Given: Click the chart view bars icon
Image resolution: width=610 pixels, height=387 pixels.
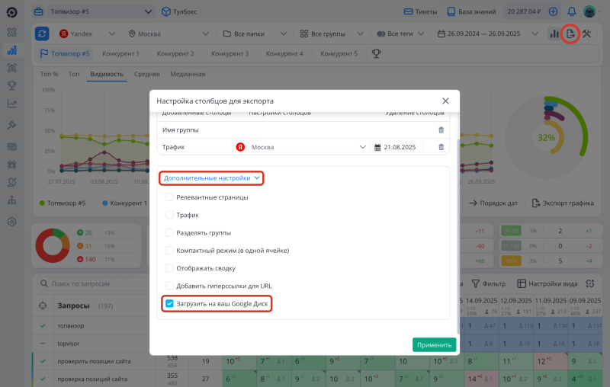Looking at the screenshot, I should click(x=554, y=34).
